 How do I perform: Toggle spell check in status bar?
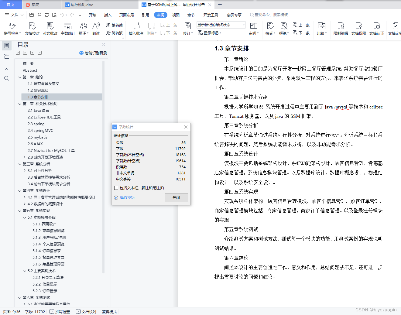tap(60, 312)
